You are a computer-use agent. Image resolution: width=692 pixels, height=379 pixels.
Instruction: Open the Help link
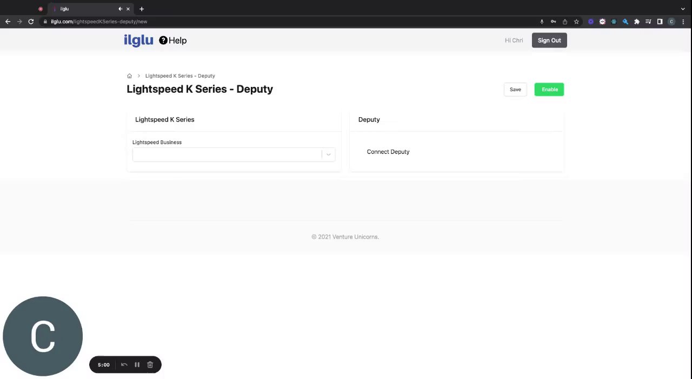172,40
